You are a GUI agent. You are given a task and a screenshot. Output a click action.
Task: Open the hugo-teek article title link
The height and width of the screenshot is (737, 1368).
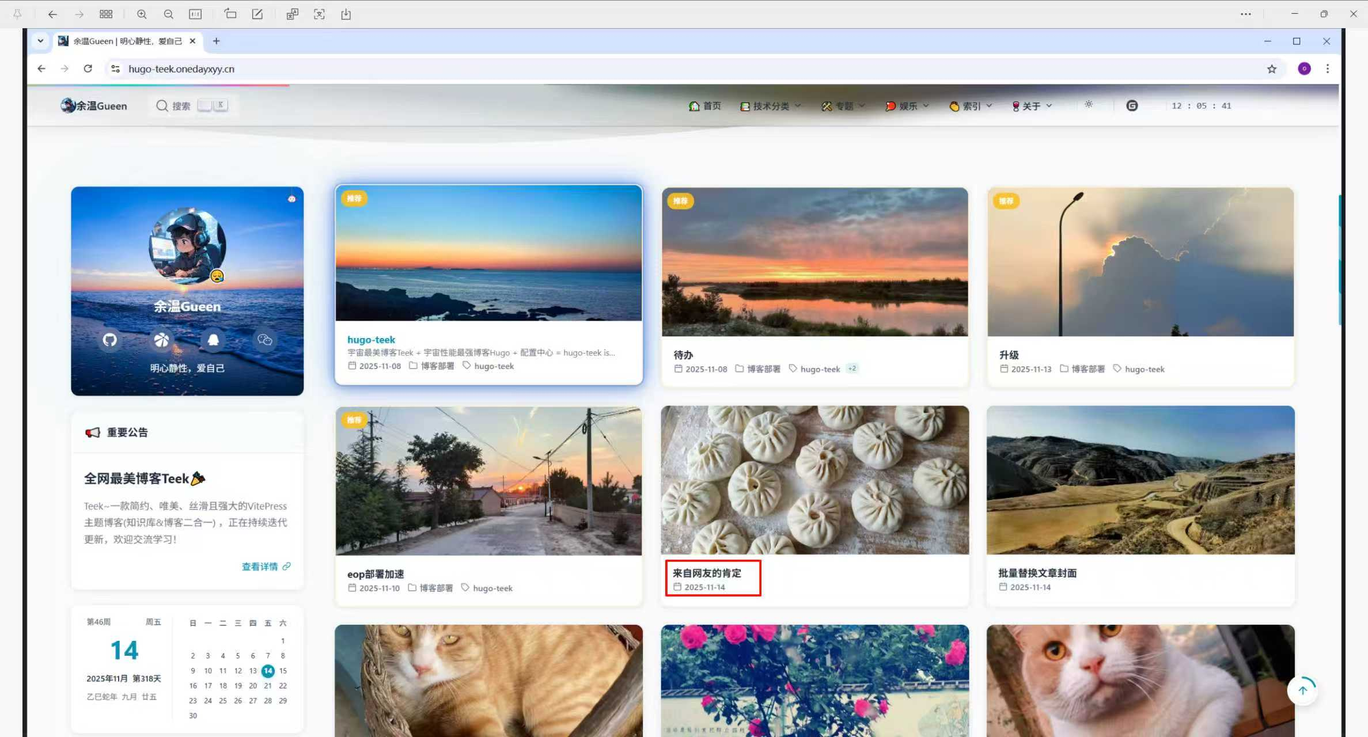371,340
